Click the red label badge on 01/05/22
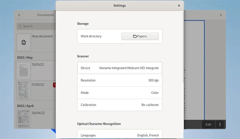Viewport: 240px width, 139px height. pos(54,85)
